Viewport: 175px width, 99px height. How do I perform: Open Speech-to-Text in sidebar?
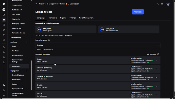coord(17,5)
